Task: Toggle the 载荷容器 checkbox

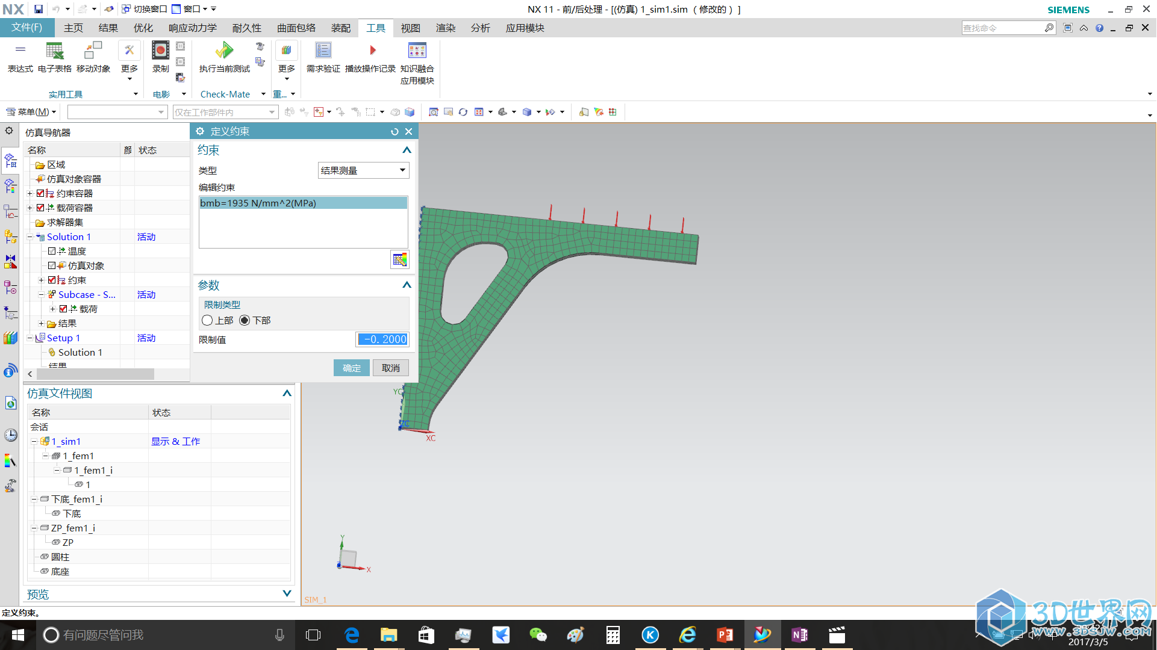Action: (x=40, y=208)
